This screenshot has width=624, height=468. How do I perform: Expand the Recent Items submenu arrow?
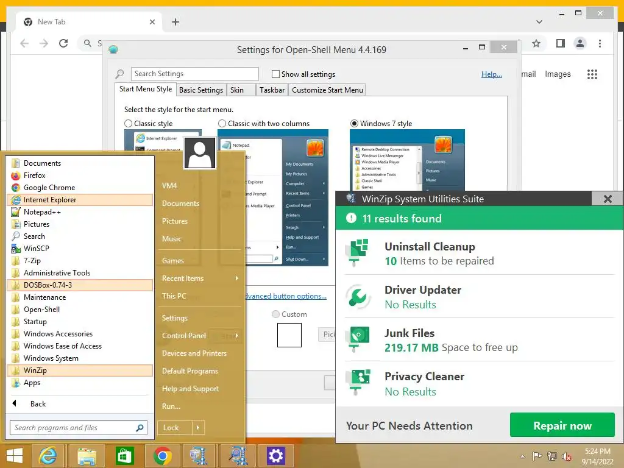click(x=237, y=278)
